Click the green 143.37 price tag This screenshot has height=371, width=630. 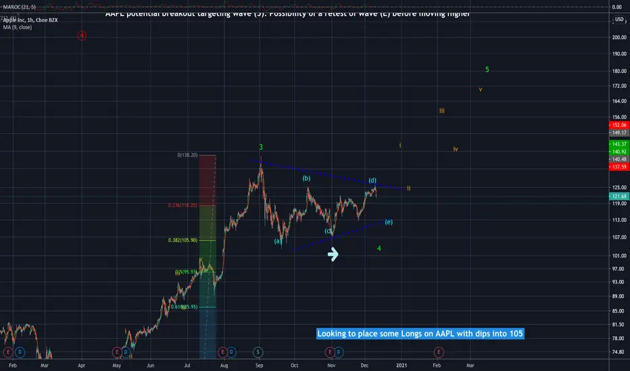click(619, 144)
